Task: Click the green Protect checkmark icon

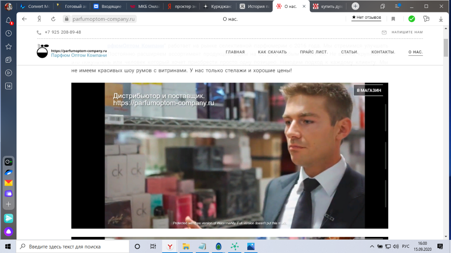Action: 412,19
